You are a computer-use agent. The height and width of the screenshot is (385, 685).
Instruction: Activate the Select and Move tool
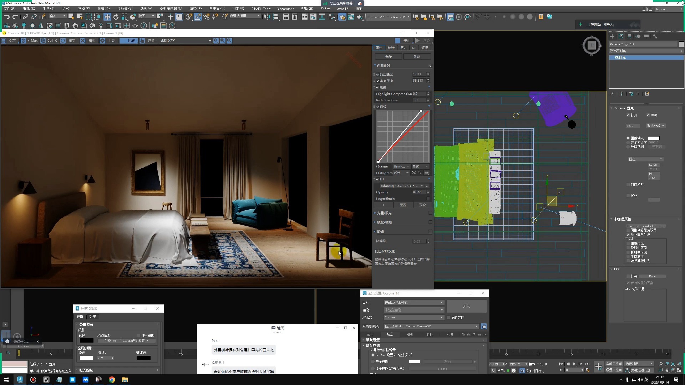(107, 17)
